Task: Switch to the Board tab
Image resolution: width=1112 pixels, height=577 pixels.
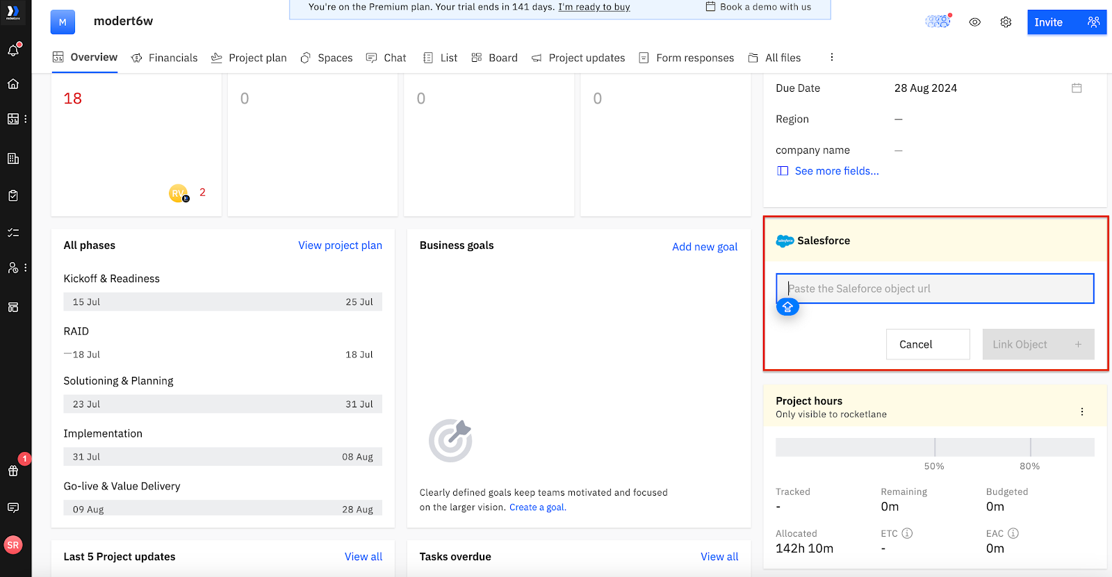Action: pos(494,58)
